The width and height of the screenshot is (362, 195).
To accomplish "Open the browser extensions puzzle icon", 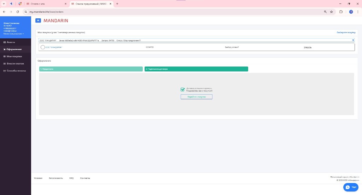I will [x=341, y=12].
